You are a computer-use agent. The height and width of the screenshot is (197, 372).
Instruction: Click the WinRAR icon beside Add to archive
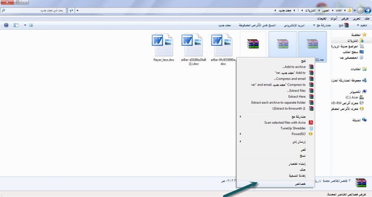pyautogui.click(x=311, y=67)
